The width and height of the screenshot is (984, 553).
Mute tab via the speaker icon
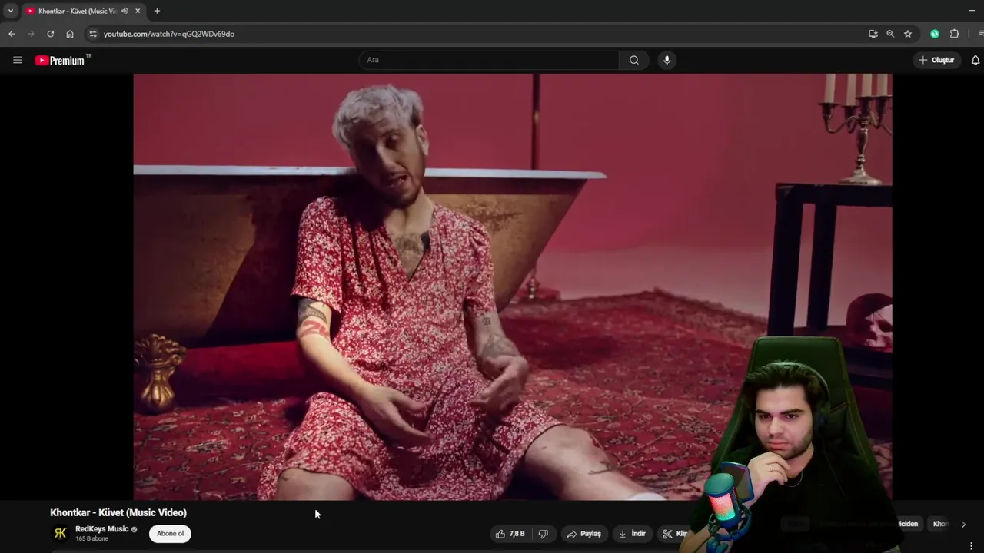125,11
